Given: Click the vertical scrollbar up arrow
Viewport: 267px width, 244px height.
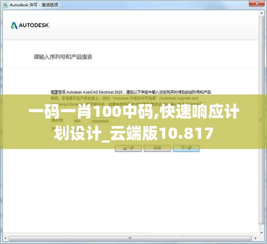Looking at the screenshot, I should click(x=261, y=13).
